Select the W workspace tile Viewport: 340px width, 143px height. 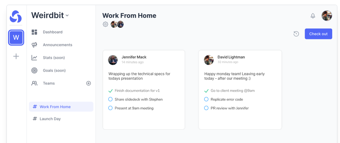tap(16, 38)
